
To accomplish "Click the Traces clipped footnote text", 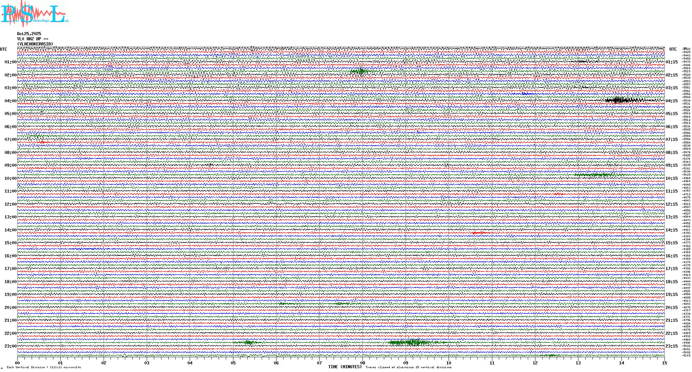I will pos(408,367).
